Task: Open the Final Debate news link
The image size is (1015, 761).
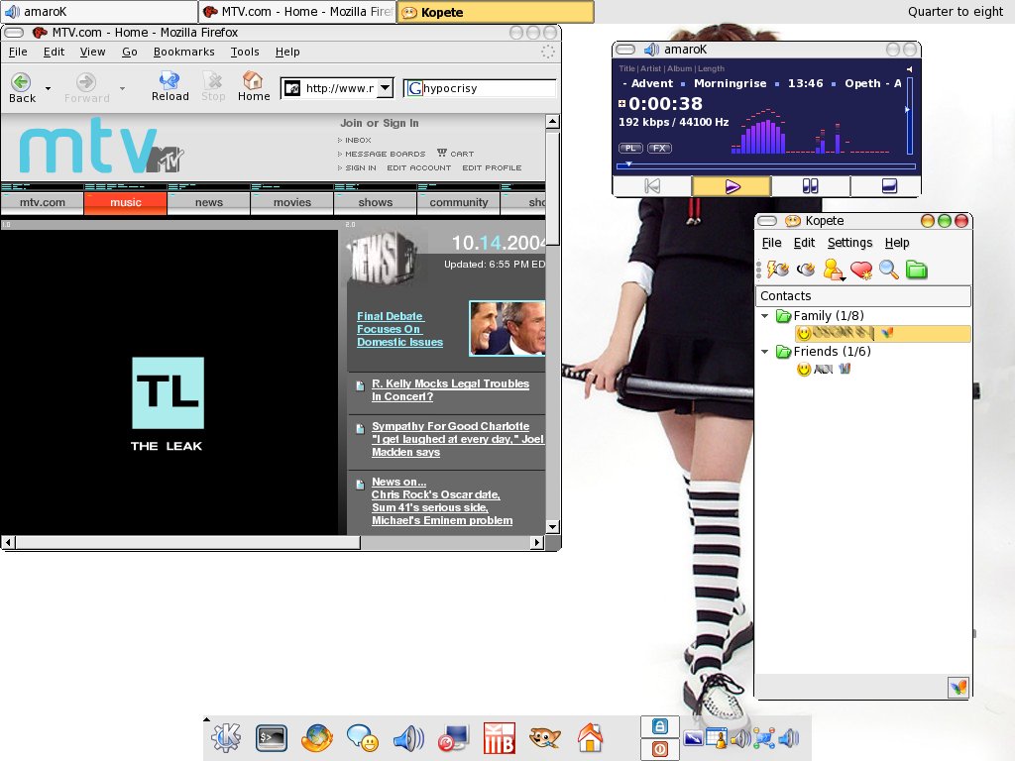Action: (399, 329)
